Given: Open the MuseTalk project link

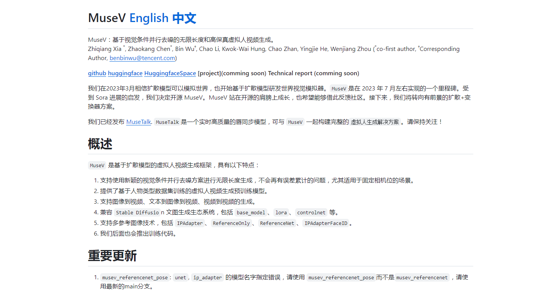Looking at the screenshot, I should pos(138,122).
